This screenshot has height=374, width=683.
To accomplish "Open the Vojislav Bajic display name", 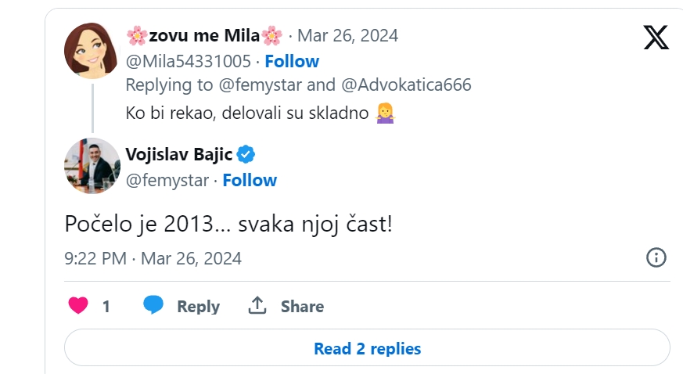I will coord(179,154).
